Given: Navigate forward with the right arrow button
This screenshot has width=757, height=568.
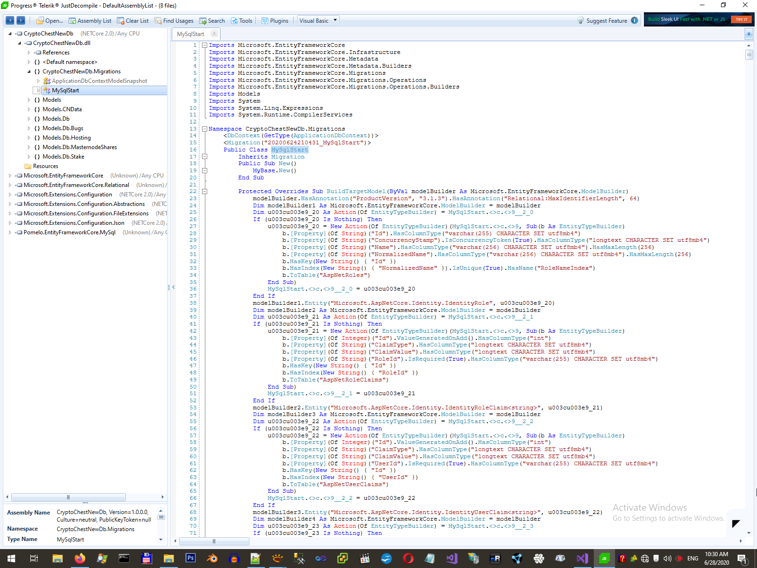Looking at the screenshot, I should (21, 20).
